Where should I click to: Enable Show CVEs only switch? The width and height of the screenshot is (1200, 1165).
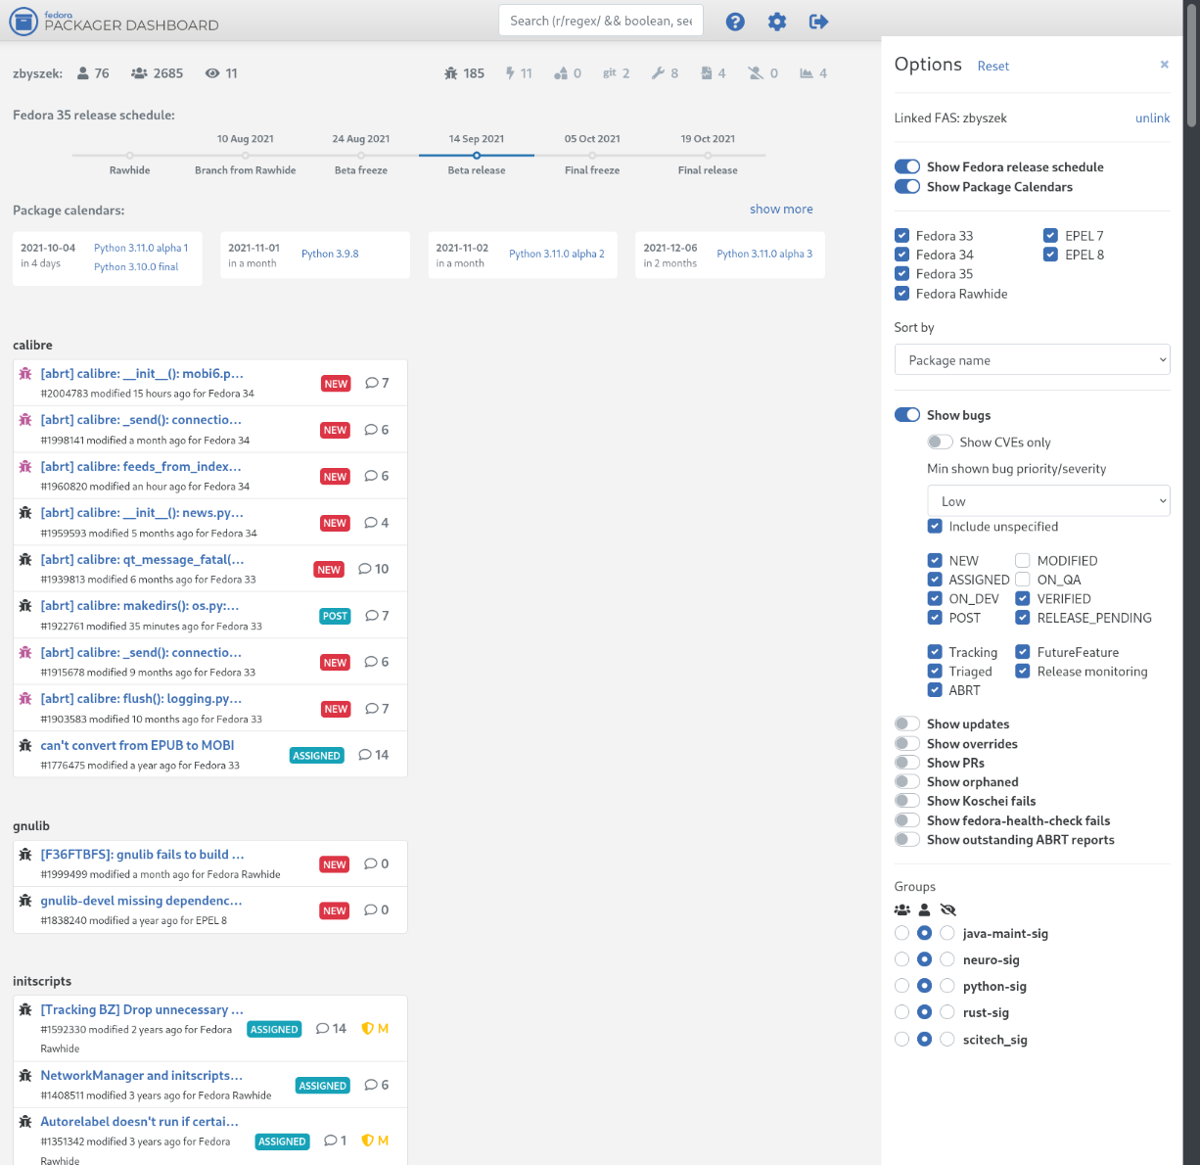941,442
